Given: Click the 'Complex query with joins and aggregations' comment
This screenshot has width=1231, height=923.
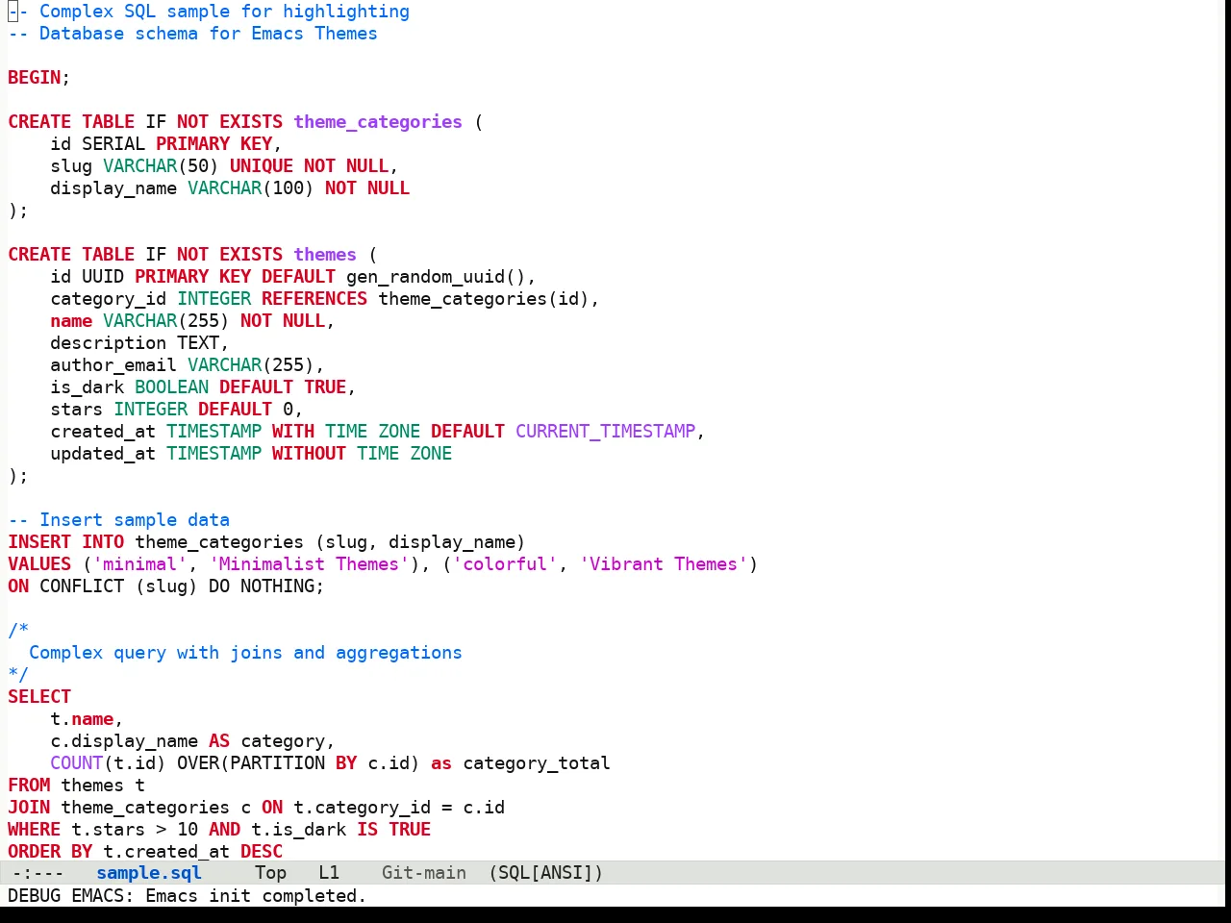Looking at the screenshot, I should 245,653.
